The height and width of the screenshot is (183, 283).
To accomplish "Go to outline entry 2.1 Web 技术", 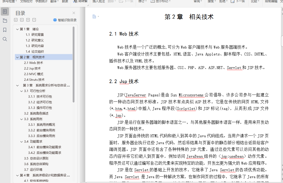I will 33,63.
